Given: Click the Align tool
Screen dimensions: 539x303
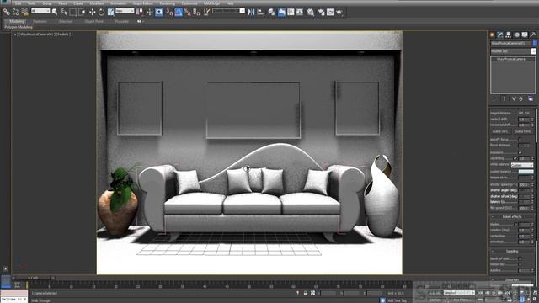Looking at the screenshot, I should tap(260, 12).
